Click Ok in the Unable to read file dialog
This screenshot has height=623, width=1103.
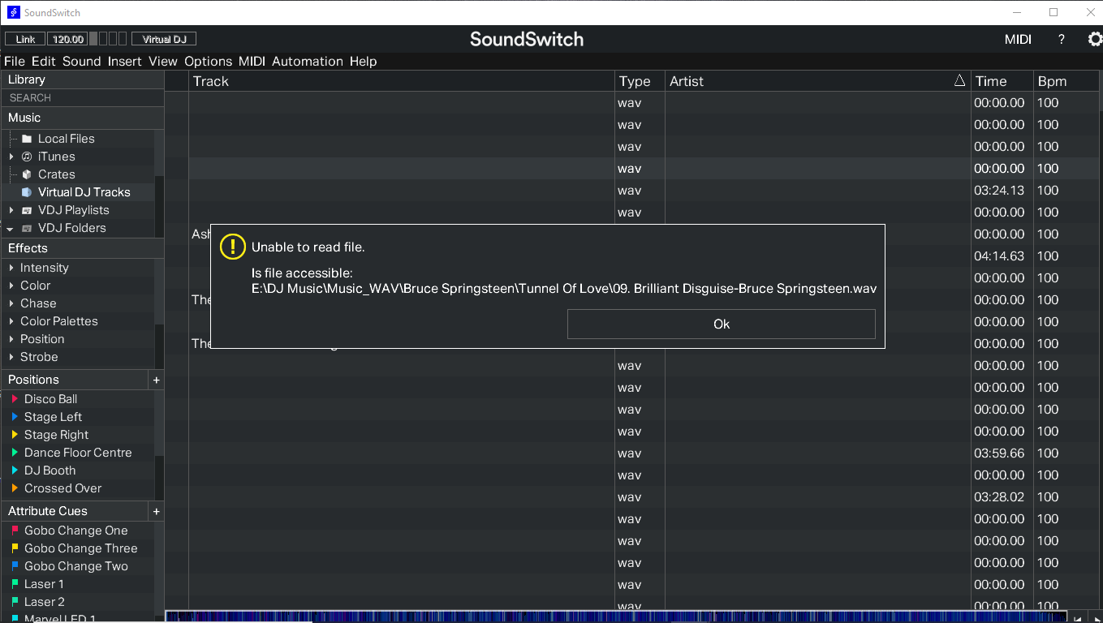(721, 324)
